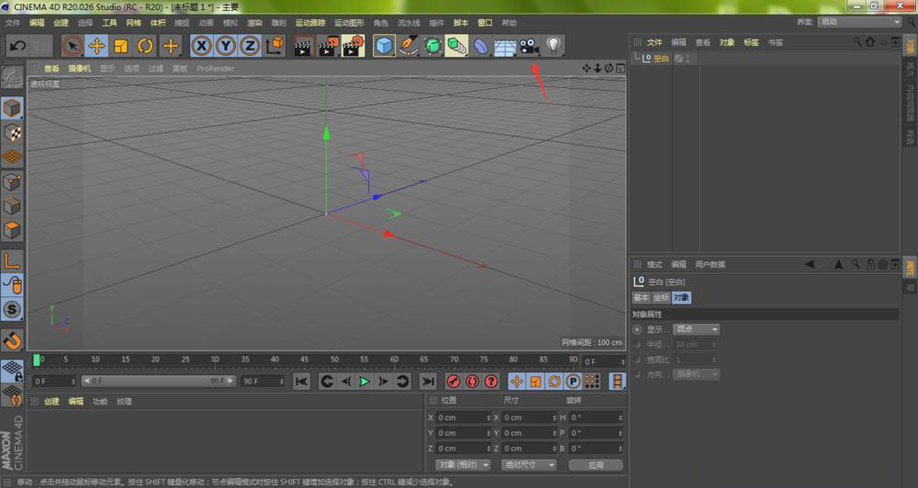Select Model mode cube icon
This screenshot has width=918, height=488.
pyautogui.click(x=12, y=107)
